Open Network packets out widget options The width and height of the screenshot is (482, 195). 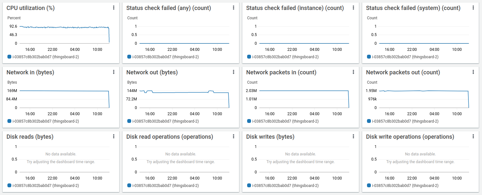[x=473, y=72]
